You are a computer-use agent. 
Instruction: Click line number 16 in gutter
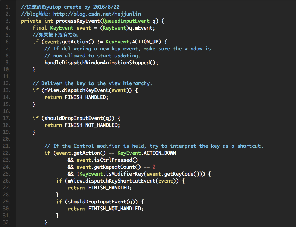pos(7,111)
